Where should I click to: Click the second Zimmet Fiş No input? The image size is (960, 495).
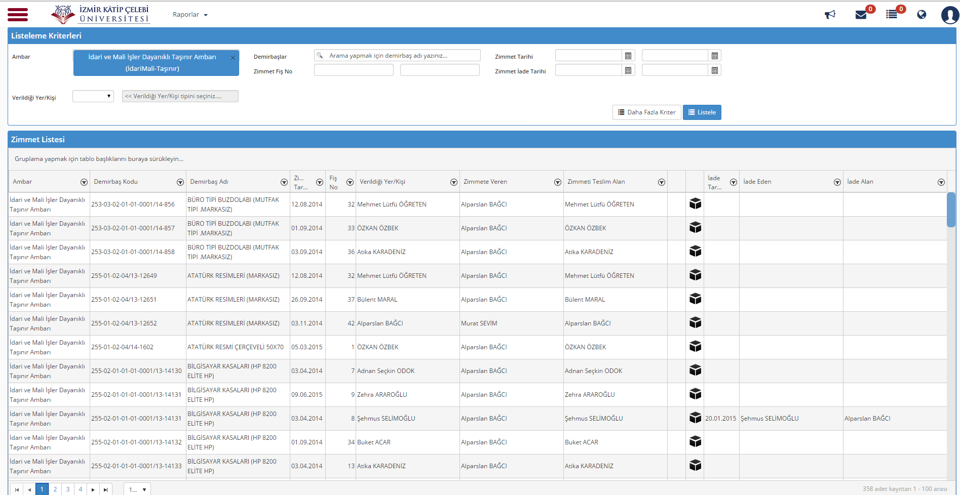click(x=440, y=70)
